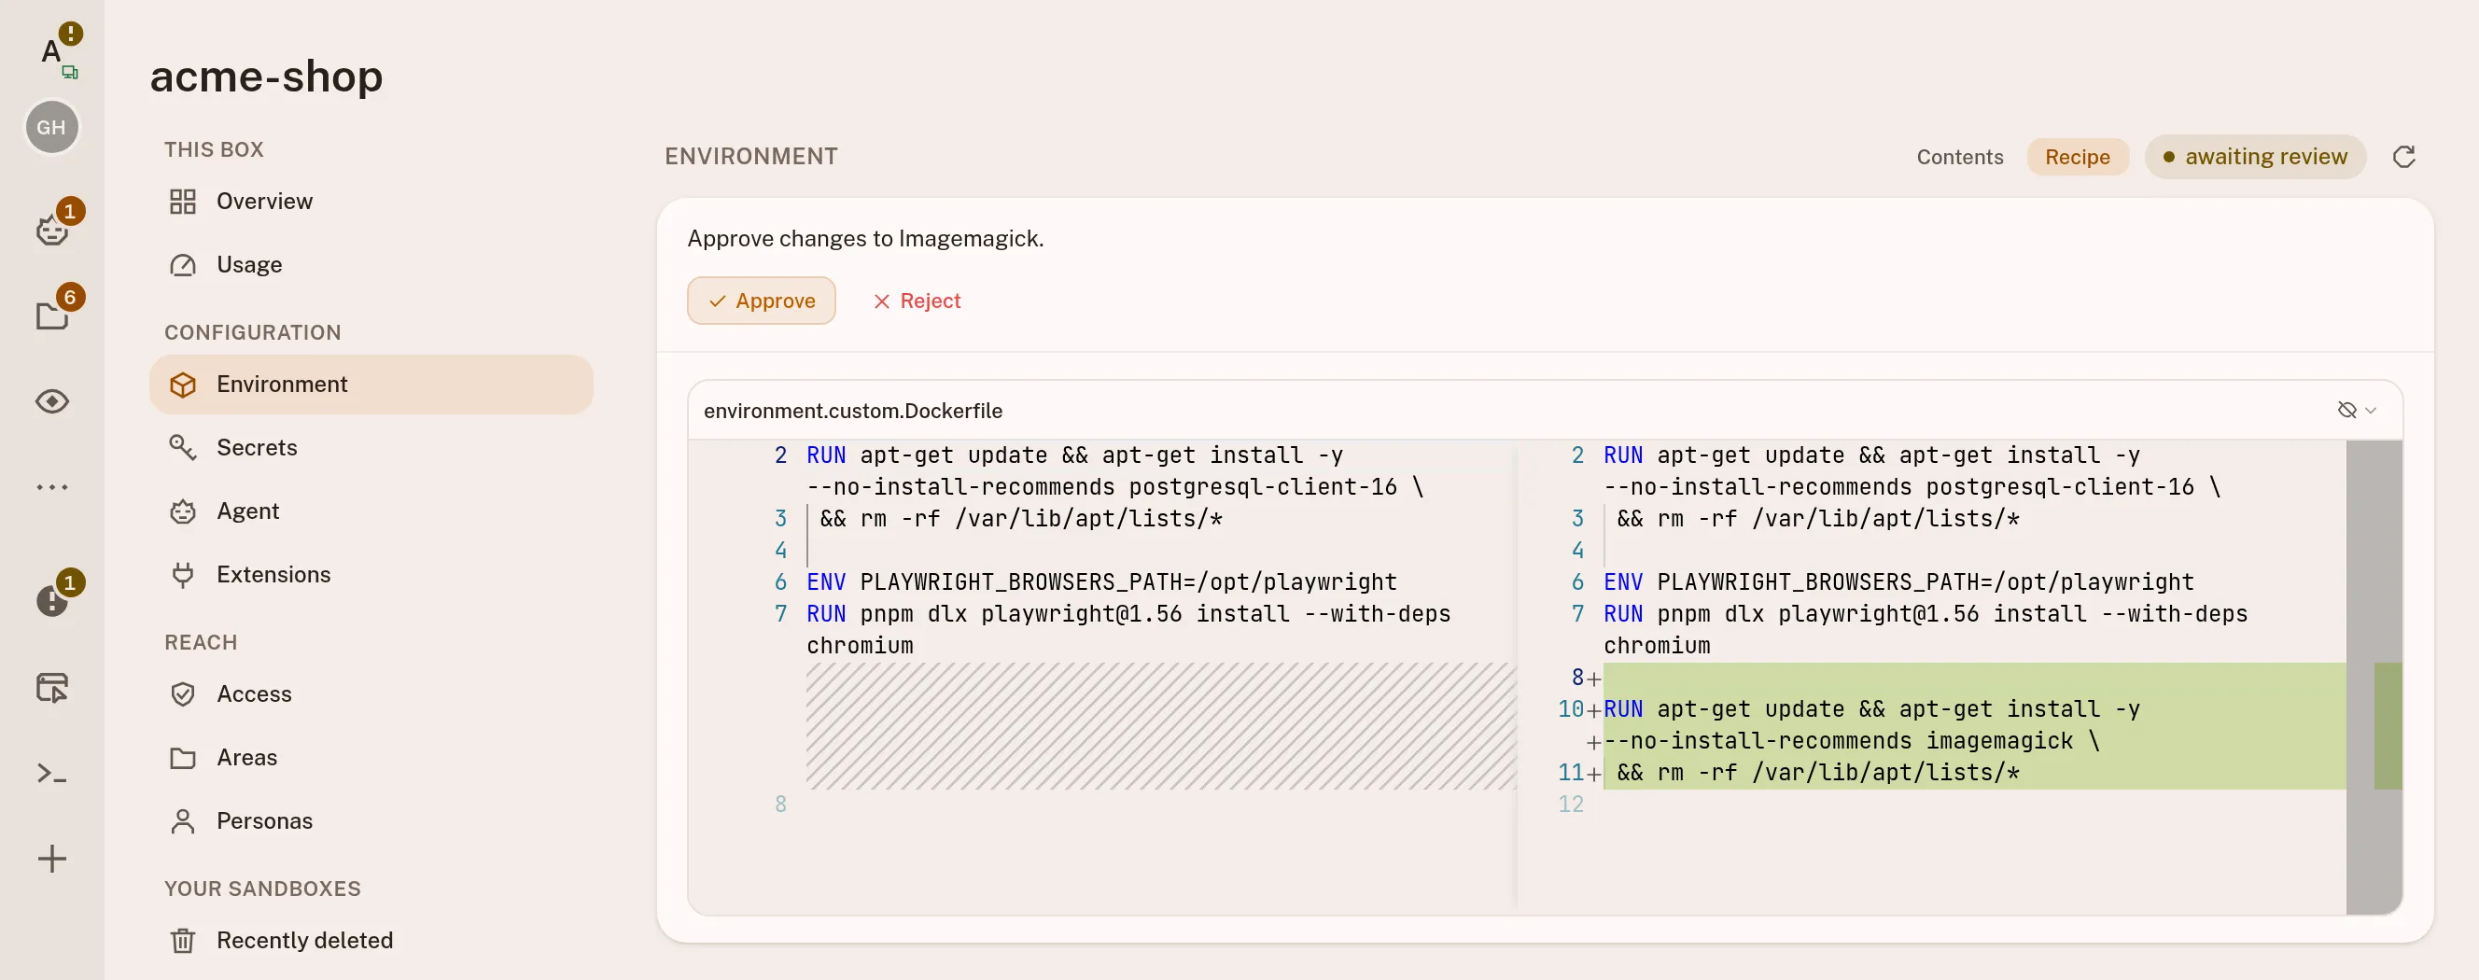The height and width of the screenshot is (980, 2479).
Task: Refresh the environment with reload icon
Action: coord(2404,157)
